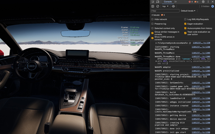The height and width of the screenshot is (134, 215).
Task: Show more DevTools tabs chevron
Action: [x=176, y=2]
